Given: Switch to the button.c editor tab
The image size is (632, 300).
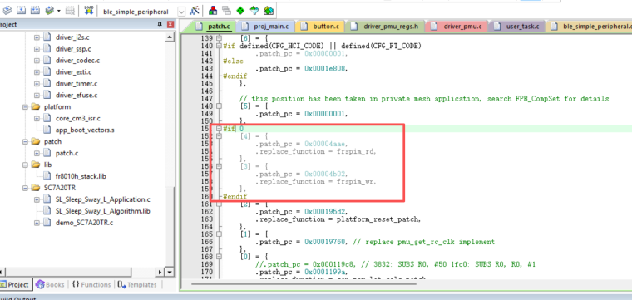Looking at the screenshot, I should [321, 27].
